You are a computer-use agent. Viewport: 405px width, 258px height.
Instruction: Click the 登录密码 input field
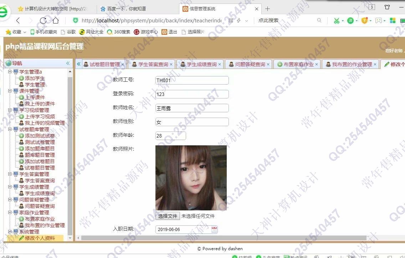click(x=192, y=94)
